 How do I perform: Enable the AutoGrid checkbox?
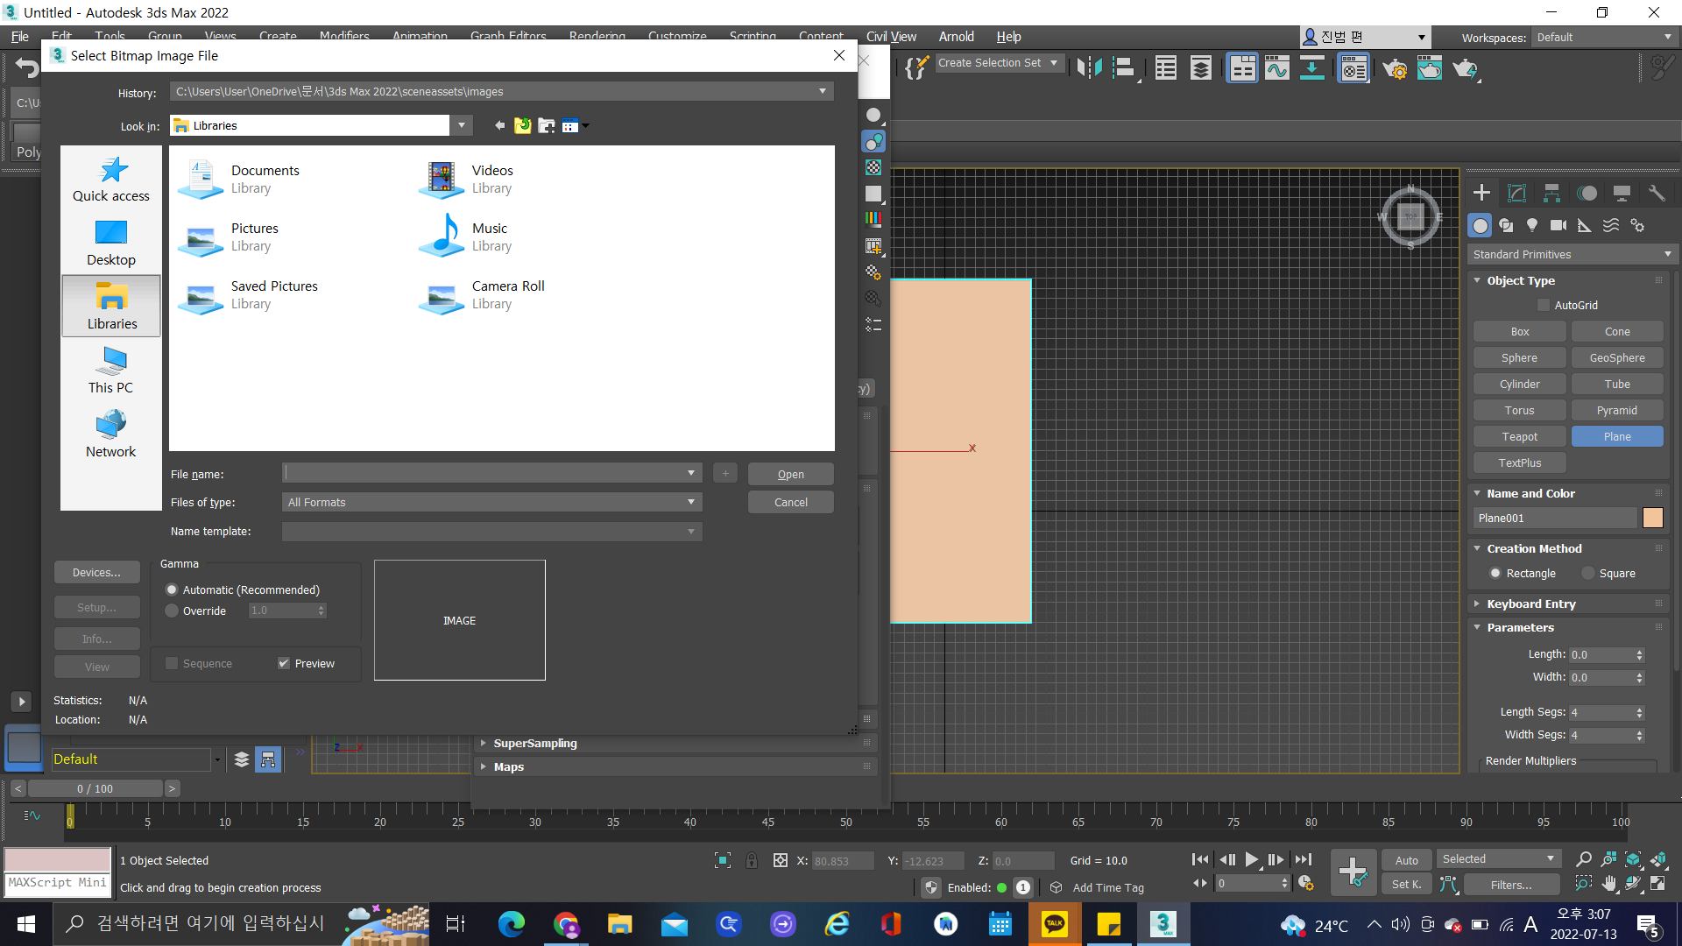click(1544, 305)
